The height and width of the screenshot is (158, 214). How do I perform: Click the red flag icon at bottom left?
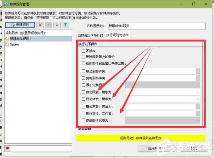pyautogui.click(x=7, y=148)
